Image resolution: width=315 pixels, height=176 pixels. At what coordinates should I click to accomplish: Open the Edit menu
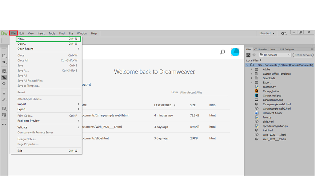(22, 33)
